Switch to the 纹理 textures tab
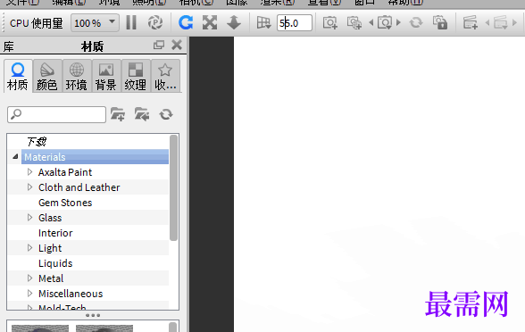The width and height of the screenshot is (525, 332). [x=136, y=77]
